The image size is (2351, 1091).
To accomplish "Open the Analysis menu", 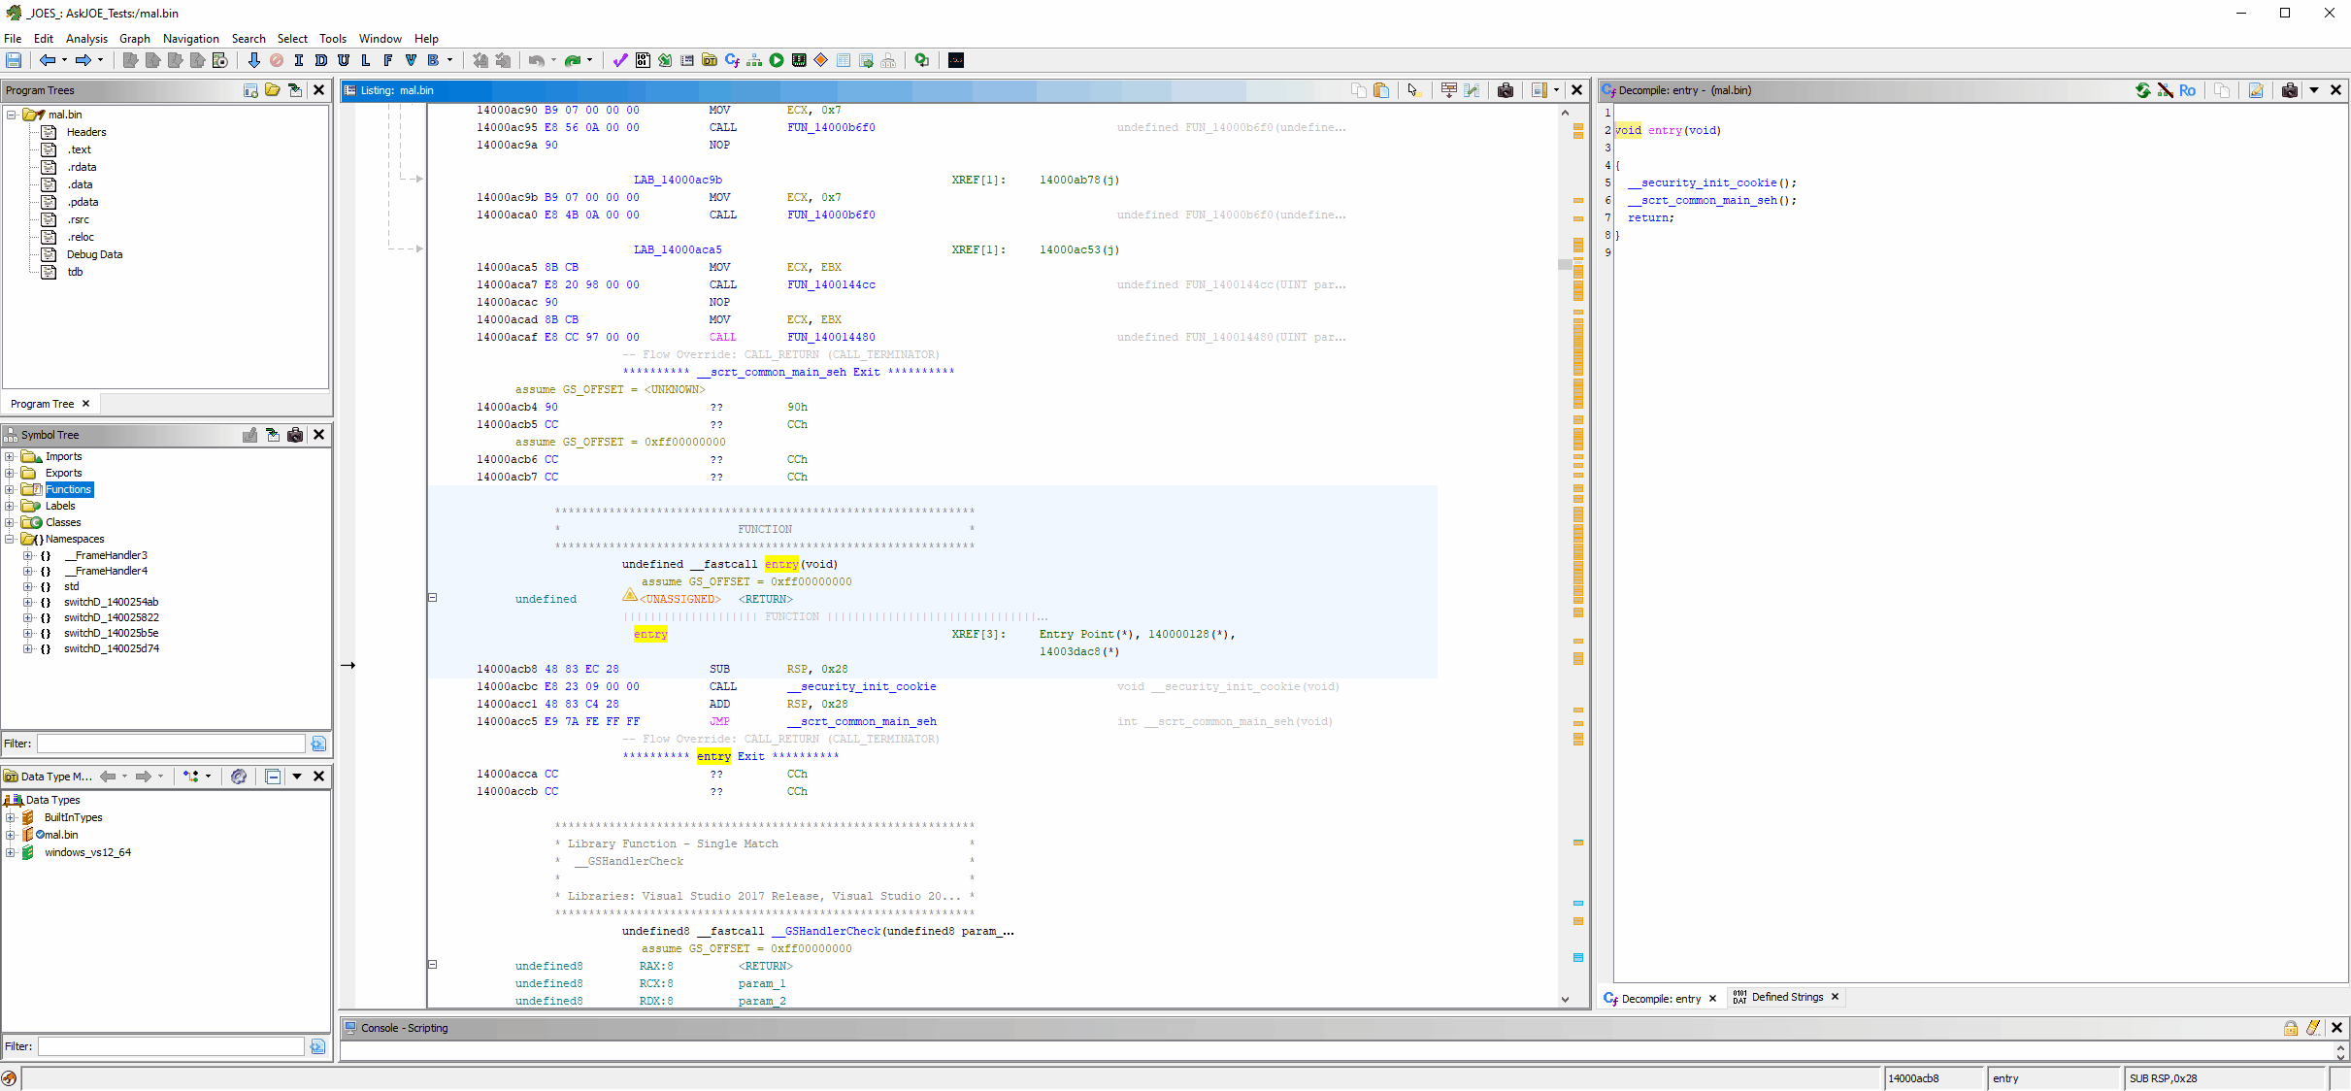I will point(86,39).
